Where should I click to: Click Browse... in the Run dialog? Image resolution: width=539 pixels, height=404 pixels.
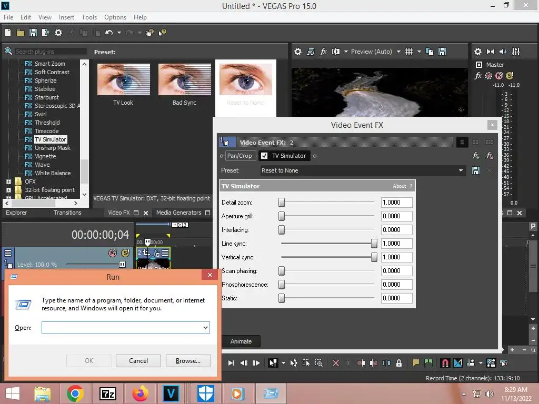[x=188, y=361]
